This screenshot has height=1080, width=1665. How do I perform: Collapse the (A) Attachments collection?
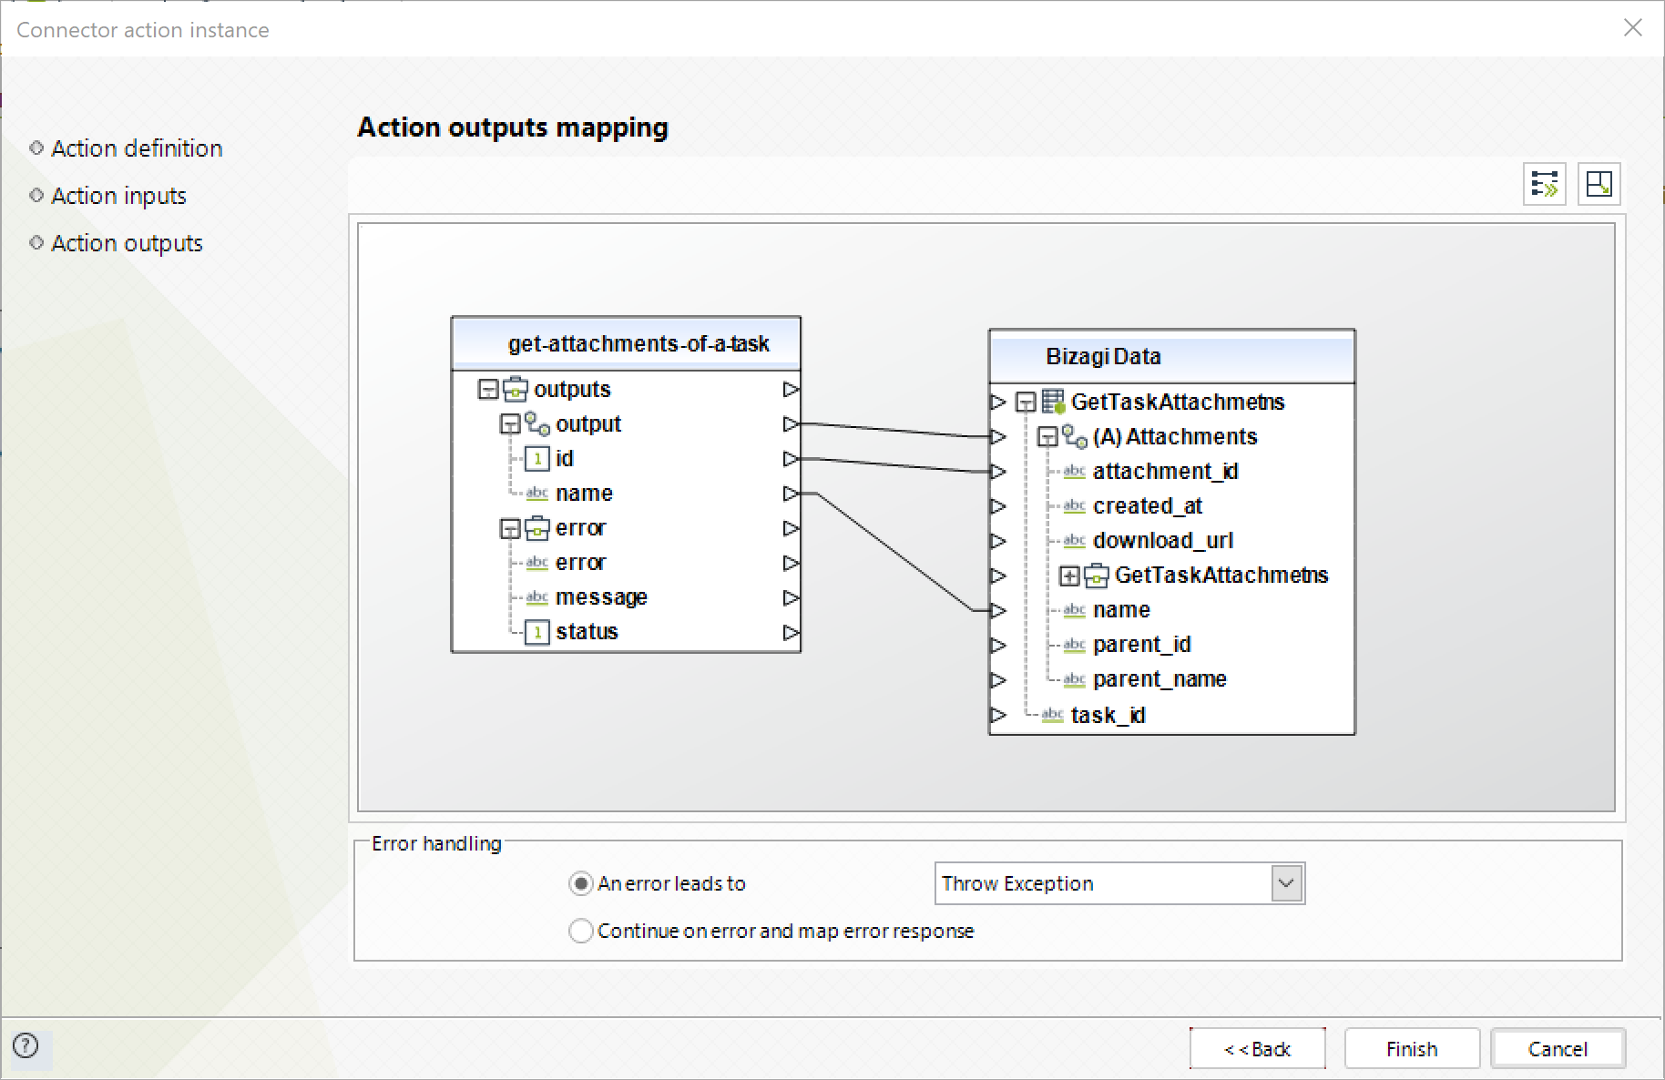pyautogui.click(x=1048, y=437)
